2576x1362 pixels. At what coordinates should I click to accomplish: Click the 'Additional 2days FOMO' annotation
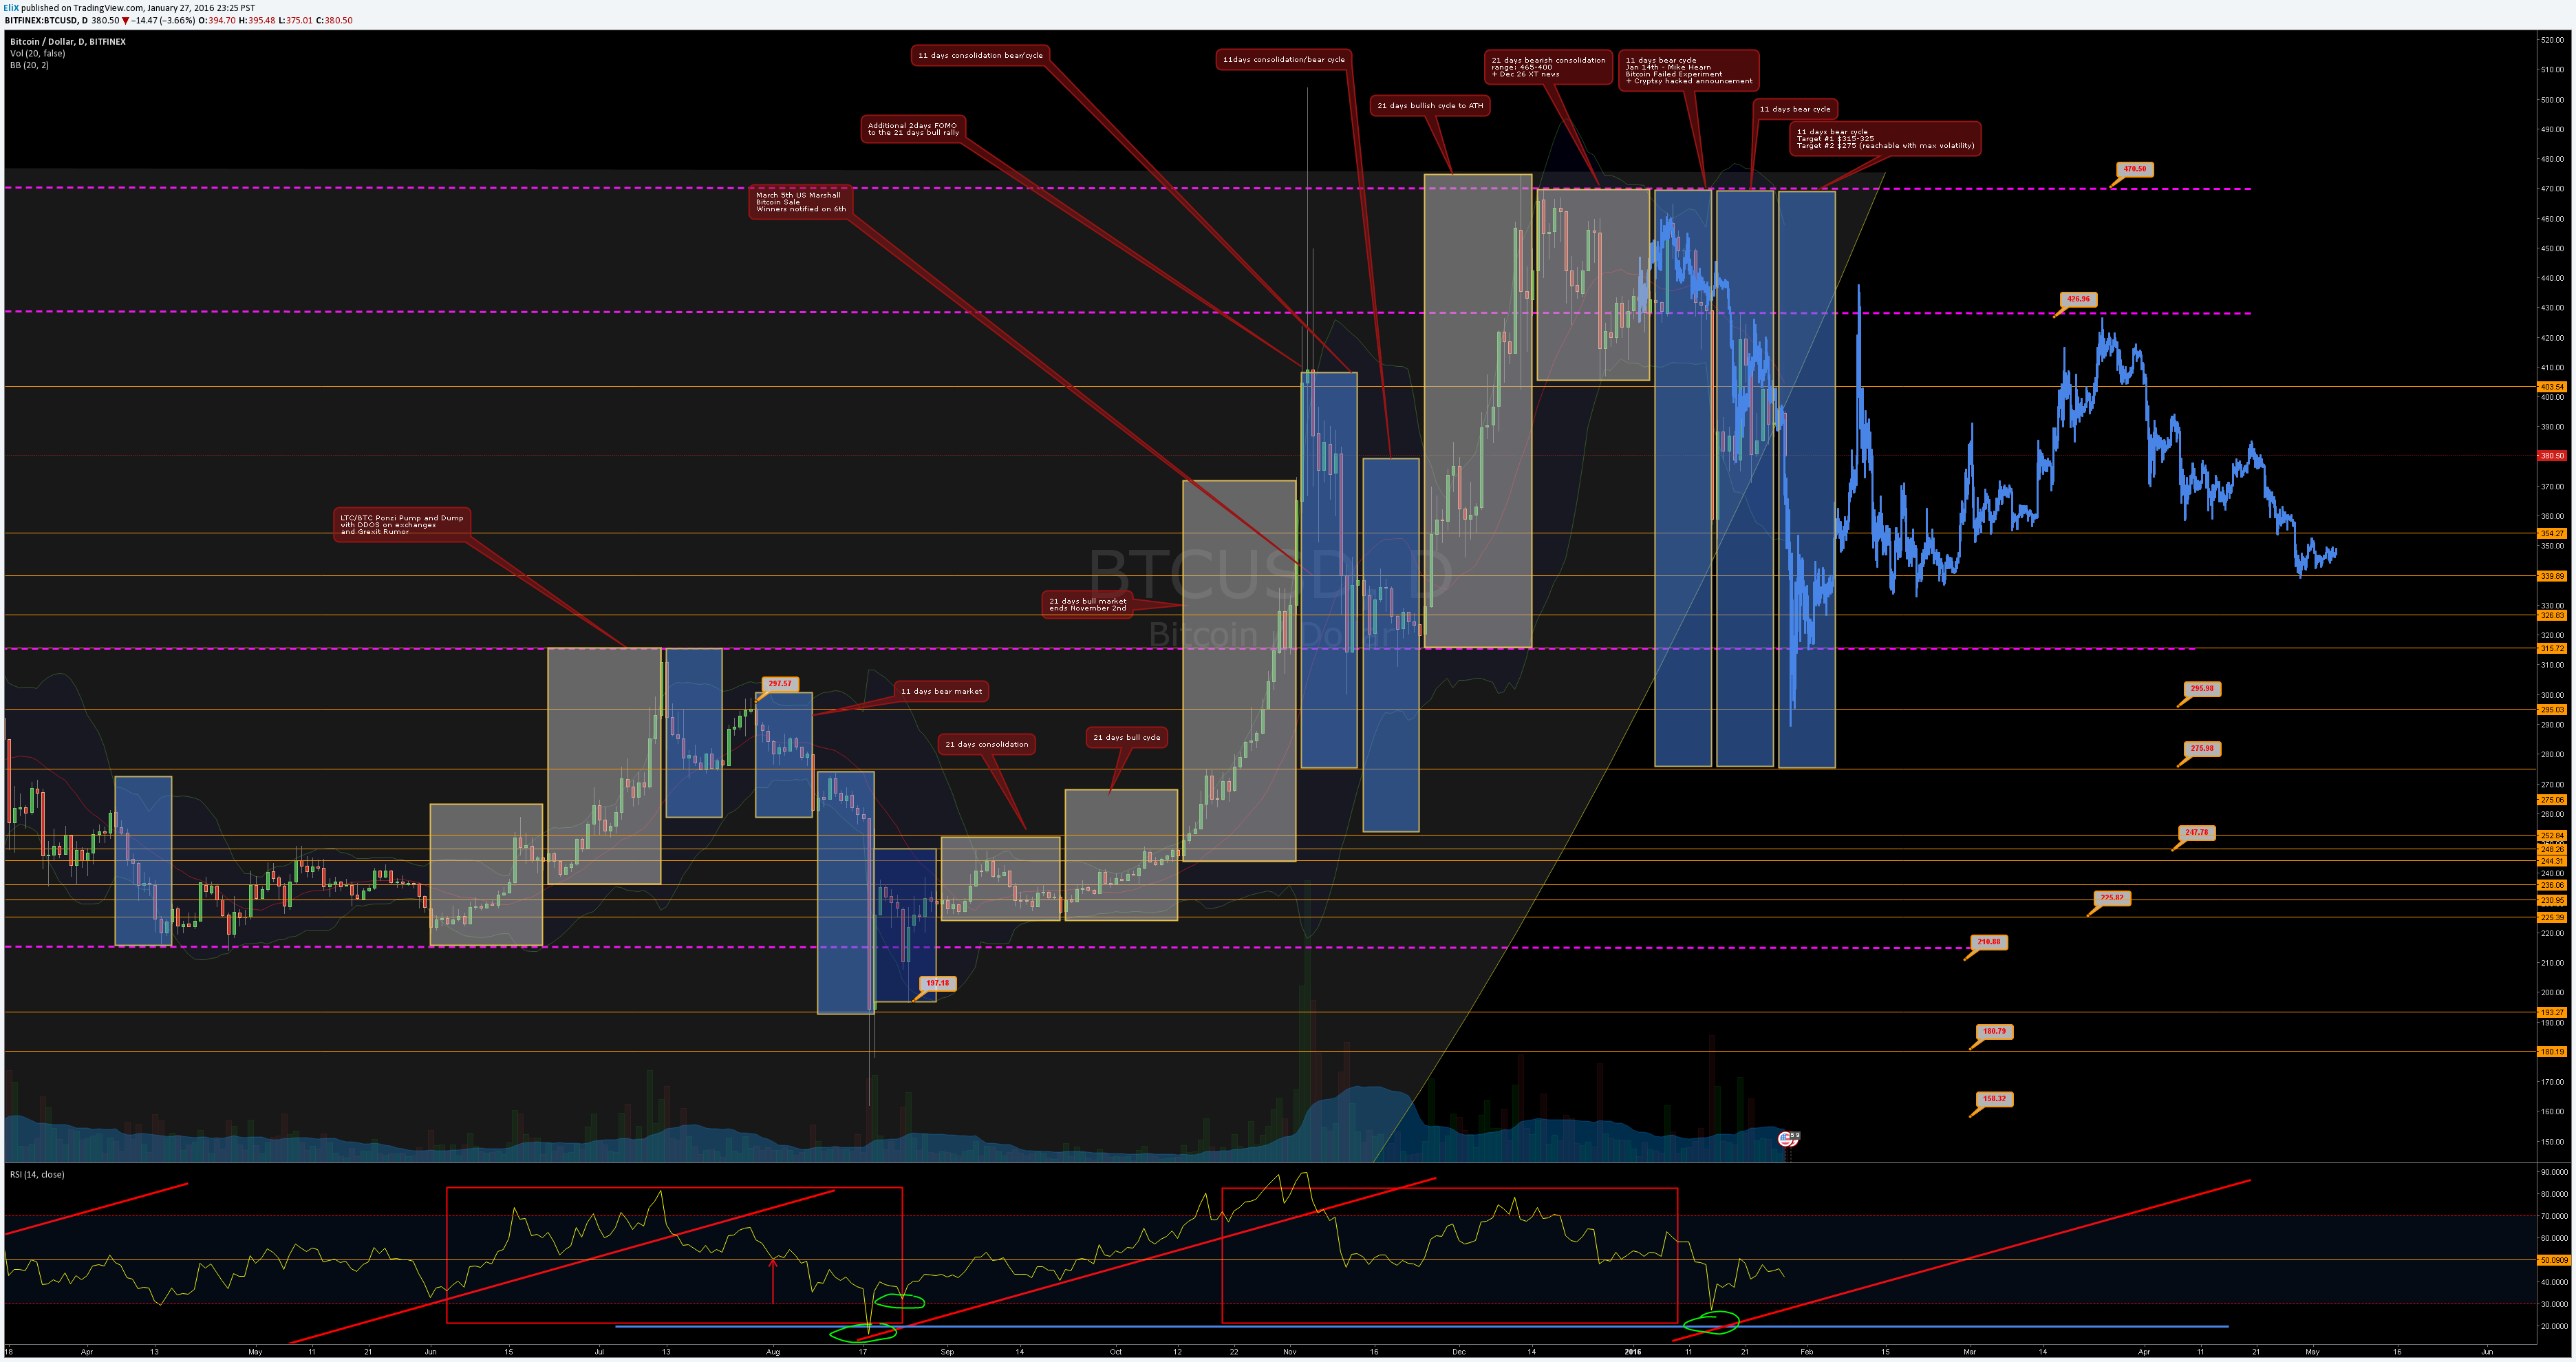point(913,129)
